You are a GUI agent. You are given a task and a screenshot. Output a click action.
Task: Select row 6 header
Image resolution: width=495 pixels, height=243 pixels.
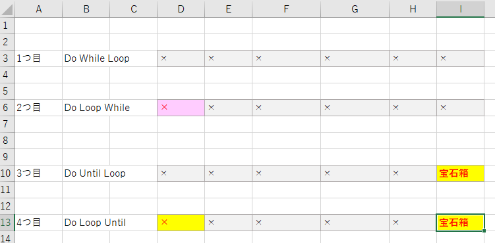point(7,108)
